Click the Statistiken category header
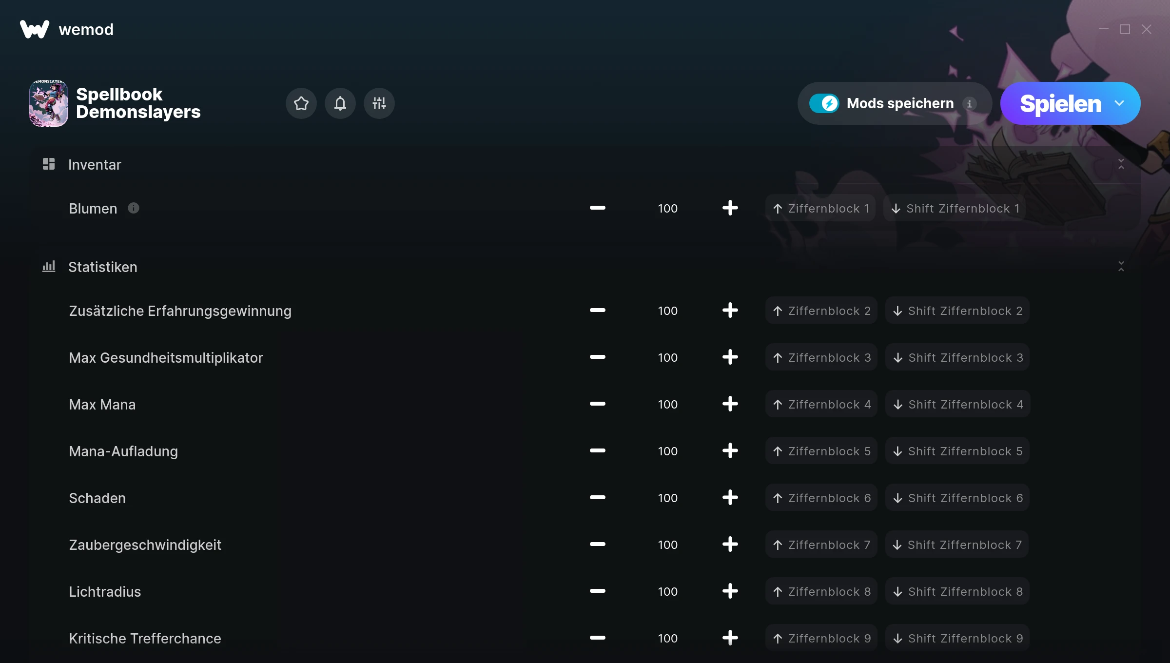The width and height of the screenshot is (1170, 663). tap(102, 267)
